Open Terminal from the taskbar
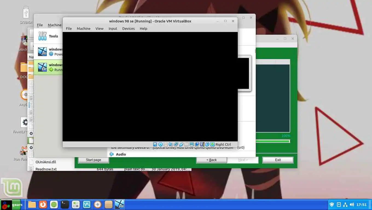Viewport: 372px width, 210px height. [x=65, y=204]
